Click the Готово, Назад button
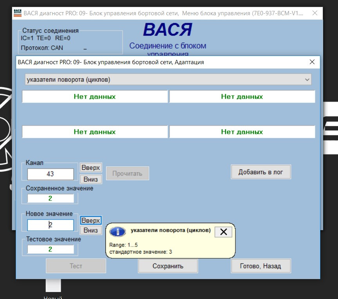This screenshot has height=299, width=338. coord(261,266)
